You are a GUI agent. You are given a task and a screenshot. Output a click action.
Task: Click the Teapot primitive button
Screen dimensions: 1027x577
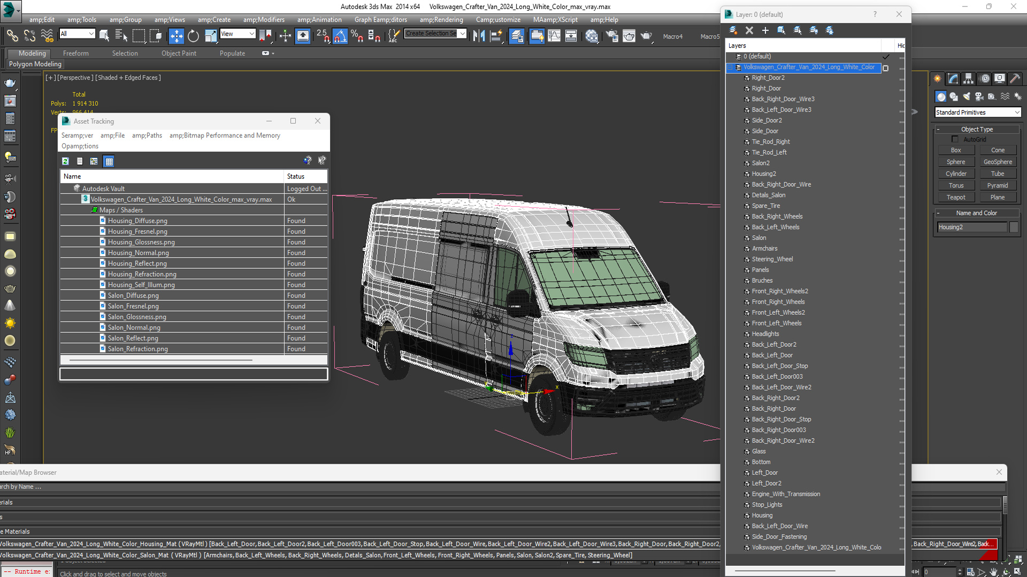pyautogui.click(x=956, y=198)
